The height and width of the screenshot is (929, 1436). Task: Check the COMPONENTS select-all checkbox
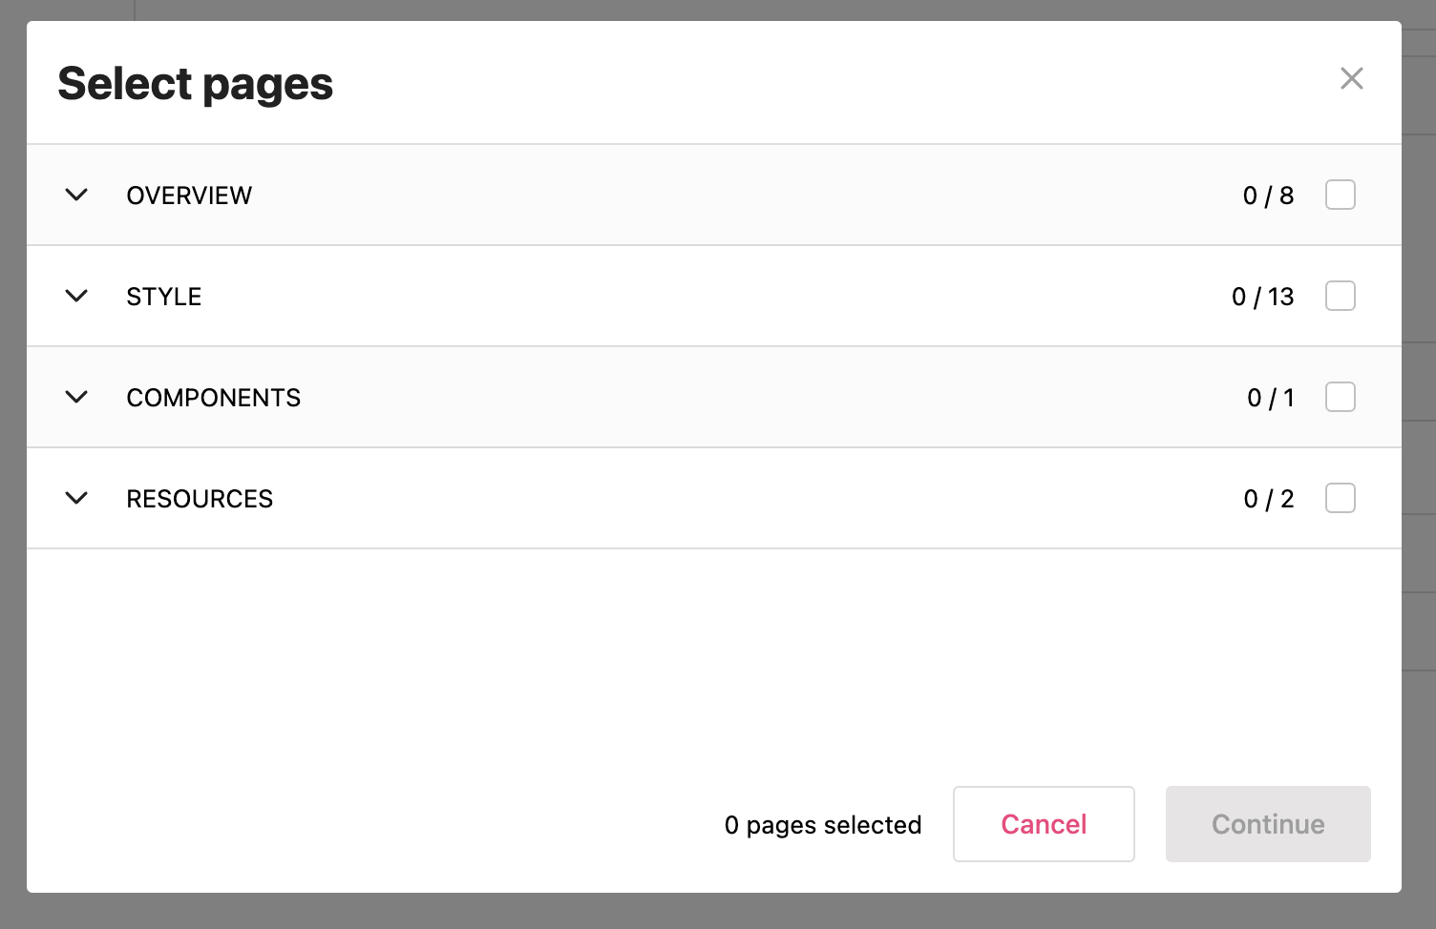1341,397
